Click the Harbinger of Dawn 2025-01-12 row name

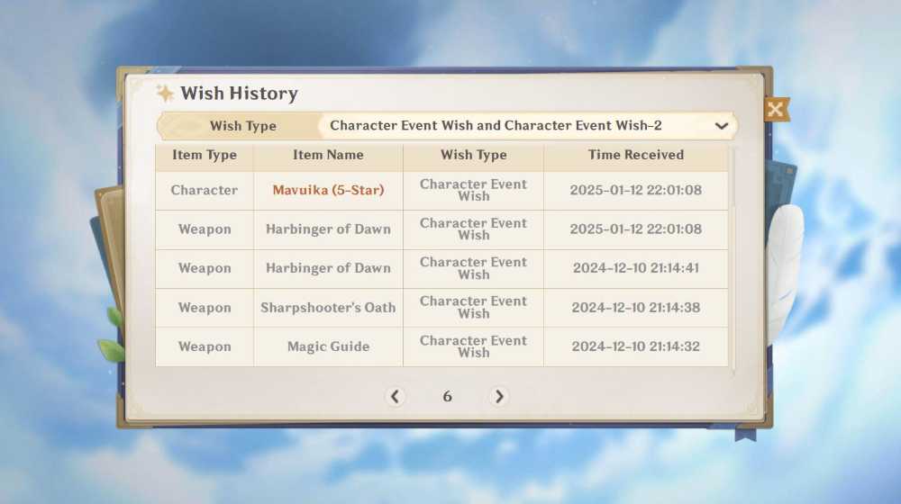point(328,229)
